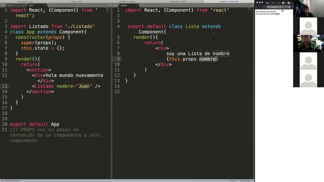Click the right pane tab scroll arrows

[x=115, y=5]
